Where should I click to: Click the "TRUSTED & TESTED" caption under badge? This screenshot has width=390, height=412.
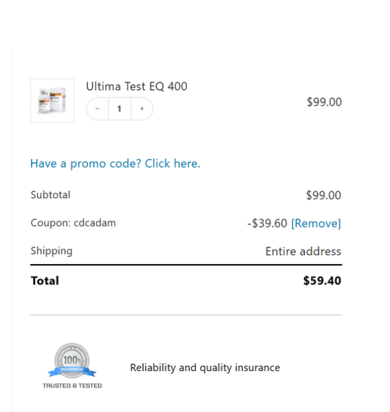point(72,385)
